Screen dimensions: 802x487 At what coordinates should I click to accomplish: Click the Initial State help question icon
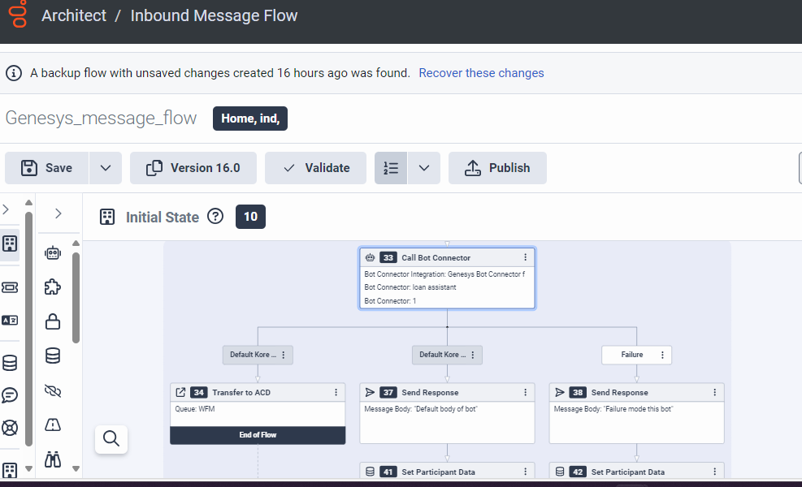215,217
